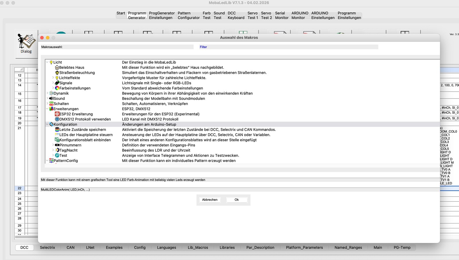This screenshot has height=260, width=459.
Task: Expand the Signale subcategory
Action: click(53, 83)
